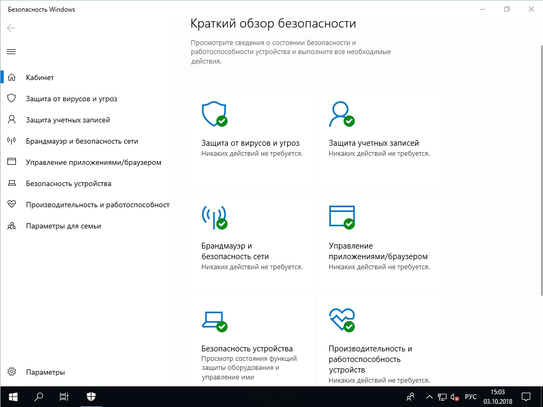Click the network tray icon
The image size is (543, 407).
click(442, 397)
